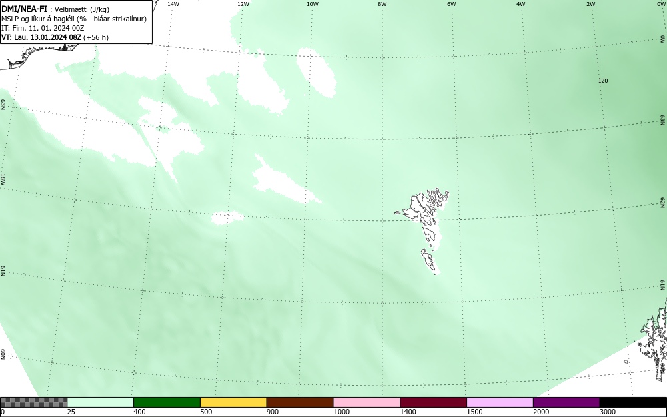Click the 1000–1400 pink legend swatch
The height and width of the screenshot is (417, 667).
click(x=367, y=402)
